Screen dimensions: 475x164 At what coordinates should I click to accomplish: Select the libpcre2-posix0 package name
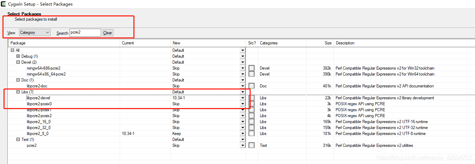pyautogui.click(x=39, y=104)
